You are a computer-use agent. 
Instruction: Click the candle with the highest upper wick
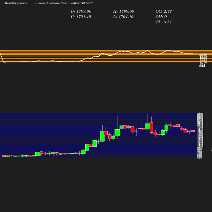click(148, 126)
